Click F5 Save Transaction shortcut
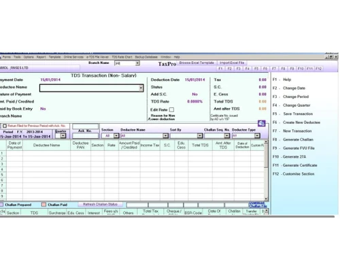Screen dimensions: 340x255 (x=292, y=114)
